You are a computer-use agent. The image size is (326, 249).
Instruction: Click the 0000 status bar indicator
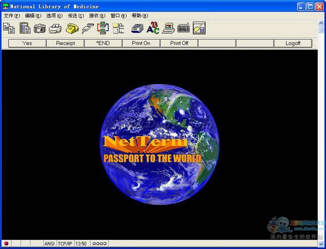click(x=100, y=244)
